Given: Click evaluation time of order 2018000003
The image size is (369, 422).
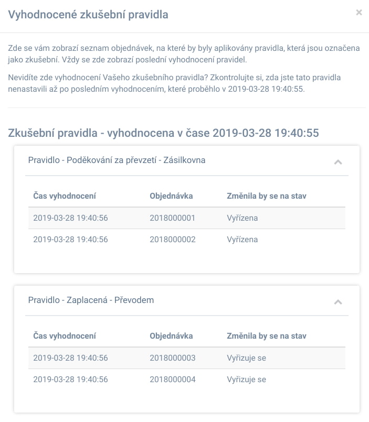Looking at the screenshot, I should point(70,358).
